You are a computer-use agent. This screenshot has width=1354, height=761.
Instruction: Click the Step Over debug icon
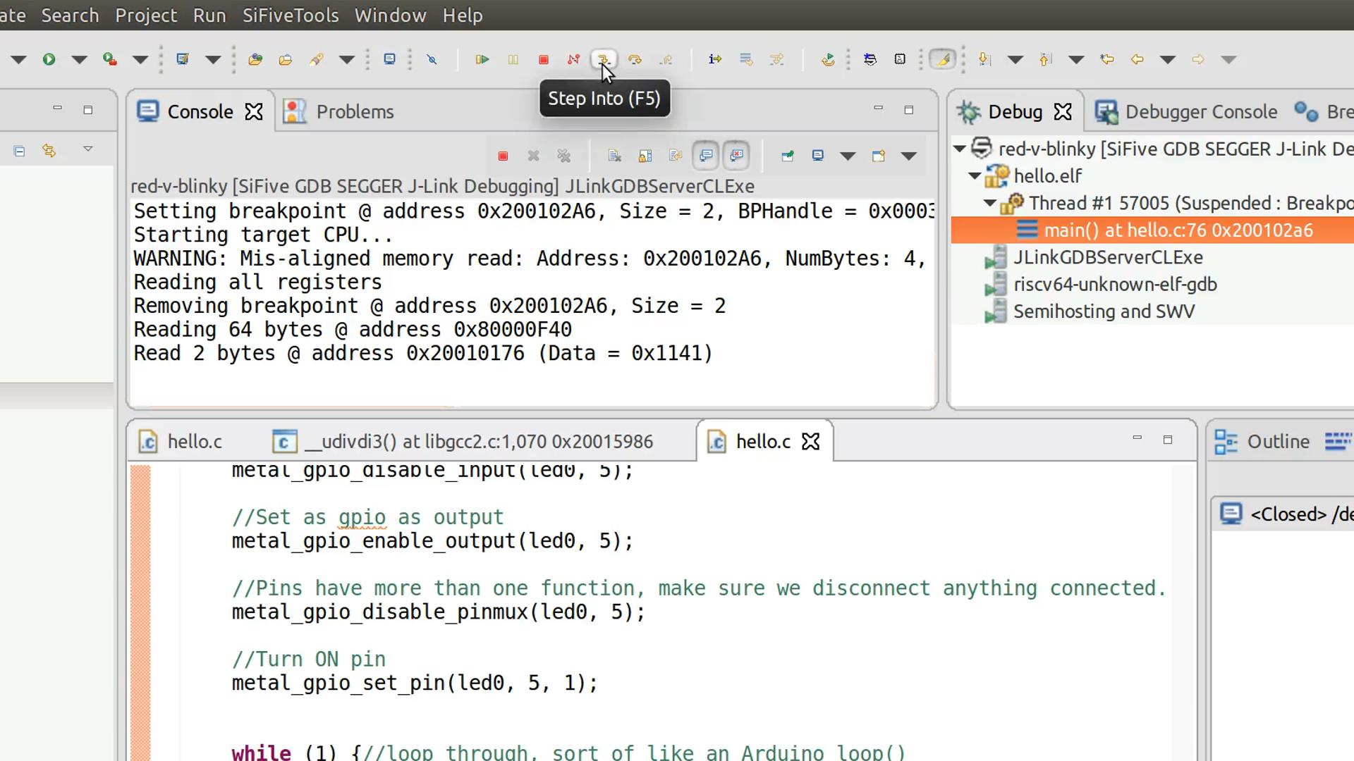point(635,58)
